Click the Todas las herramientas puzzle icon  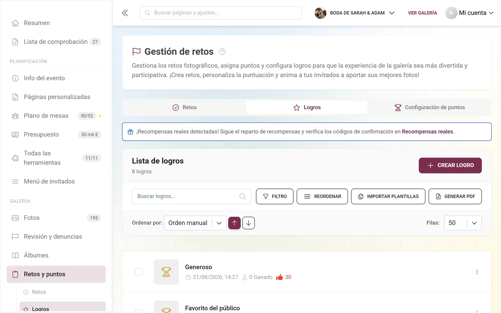(15, 158)
